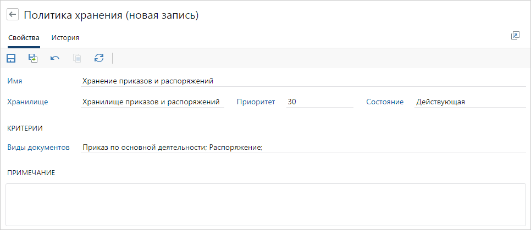Click inside the Примечание text area

(x=265, y=204)
